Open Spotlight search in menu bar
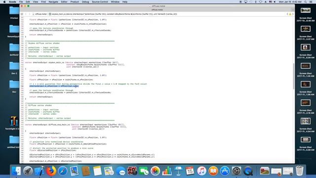 click(306, 2)
